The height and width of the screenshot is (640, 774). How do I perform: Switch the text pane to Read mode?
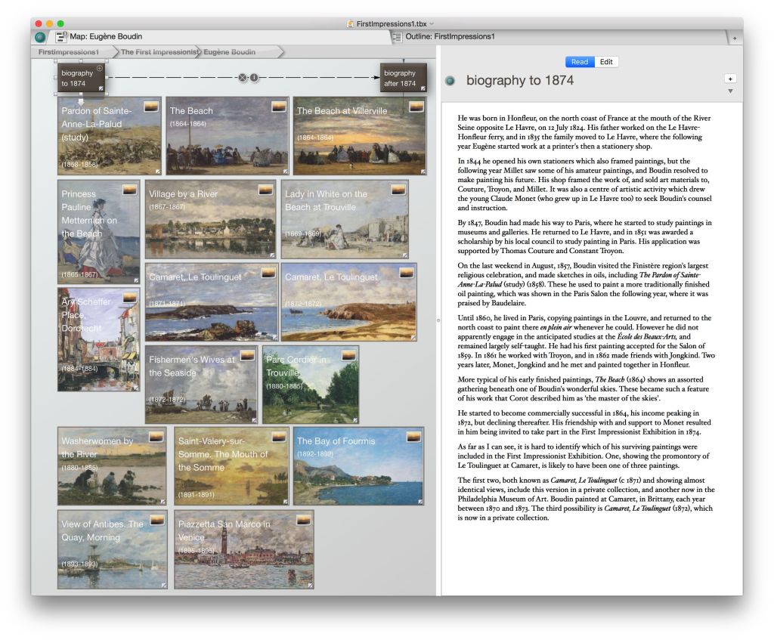[580, 62]
